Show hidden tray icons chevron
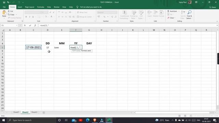 (172, 120)
